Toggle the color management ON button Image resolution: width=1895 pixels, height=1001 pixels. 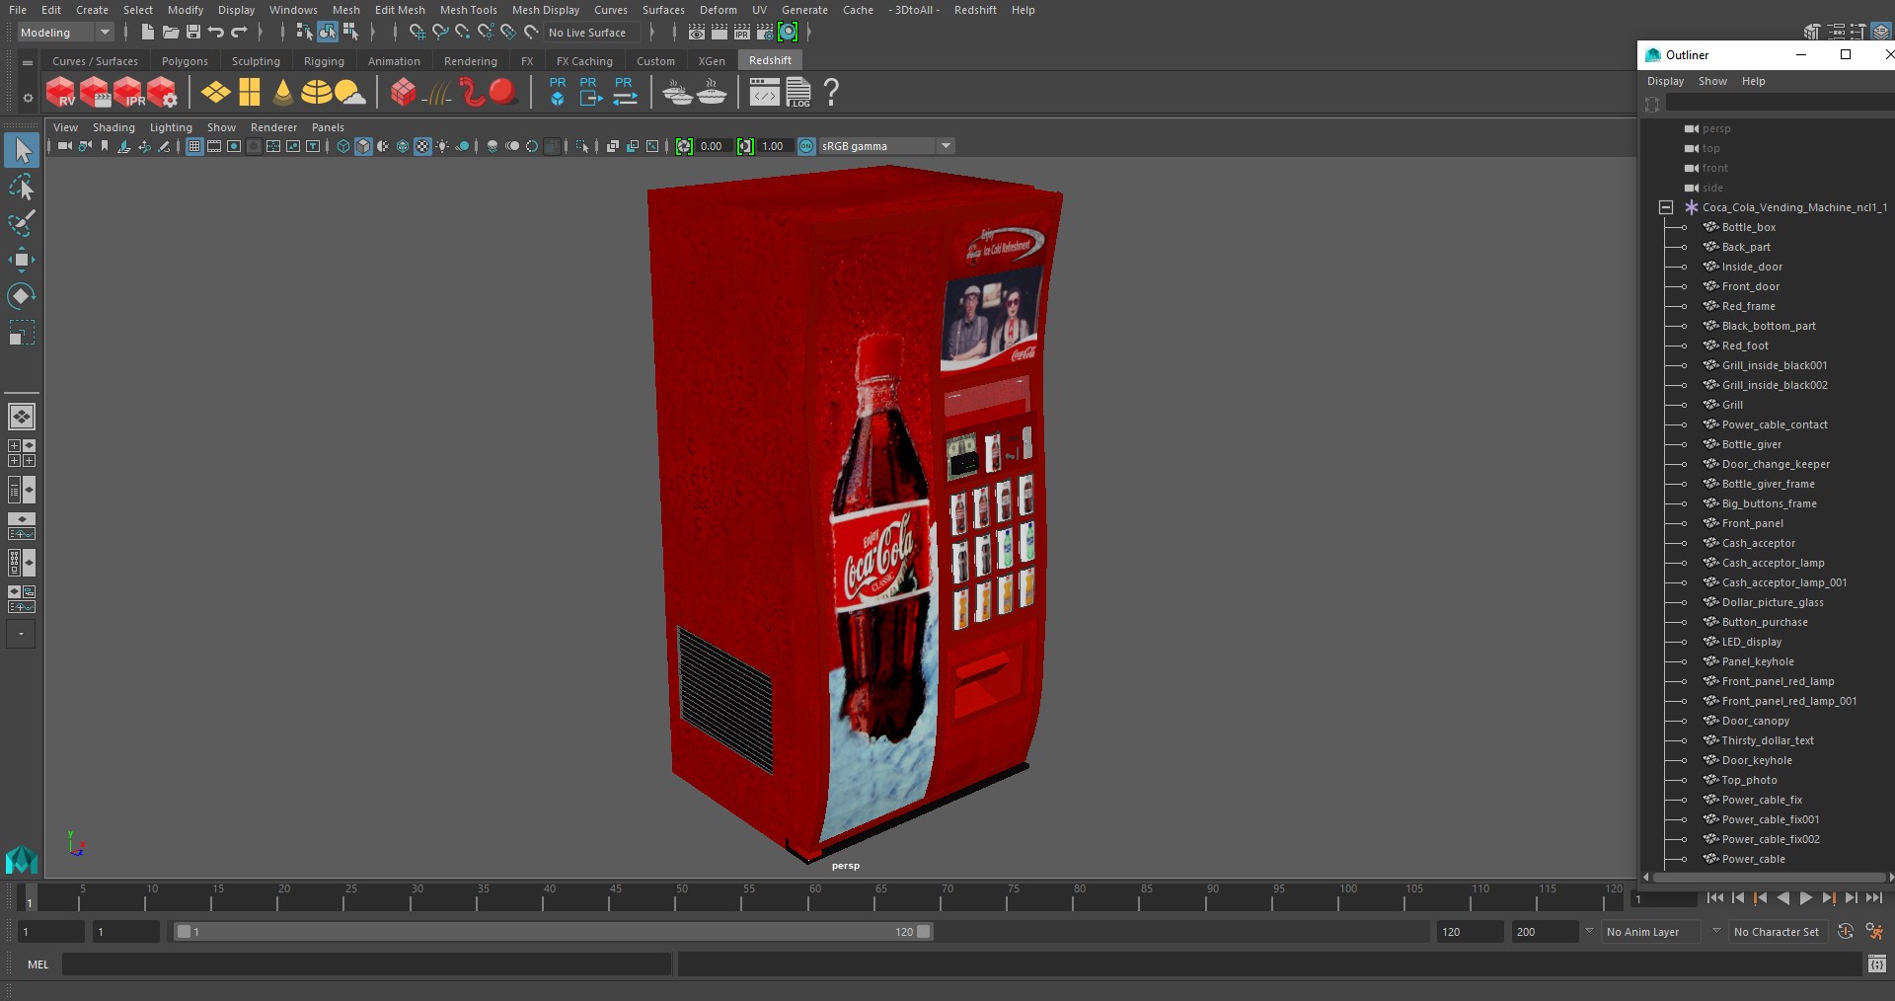point(806,146)
